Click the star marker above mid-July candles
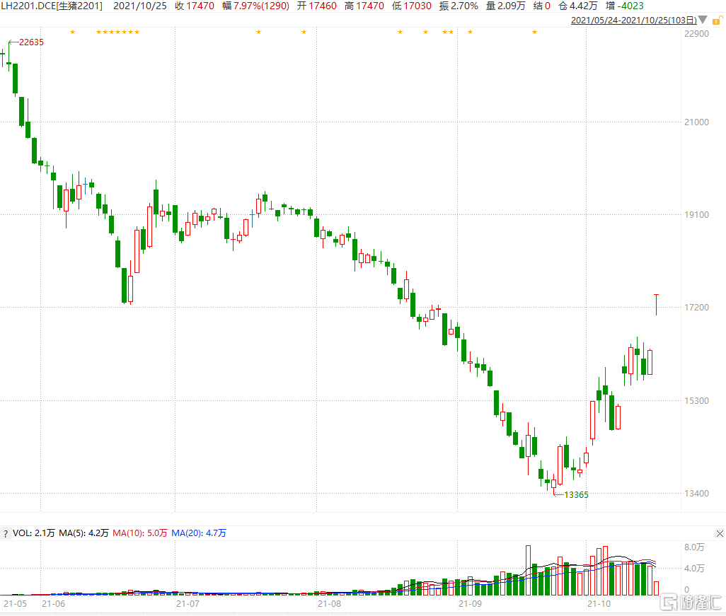726x616 pixels. 259,32
